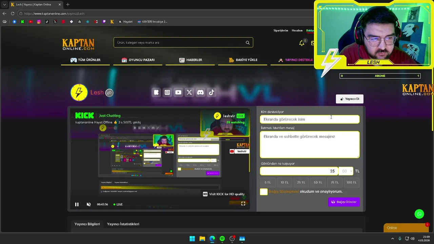Go back with the browser back arrow
The image size is (434, 244).
(4, 14)
